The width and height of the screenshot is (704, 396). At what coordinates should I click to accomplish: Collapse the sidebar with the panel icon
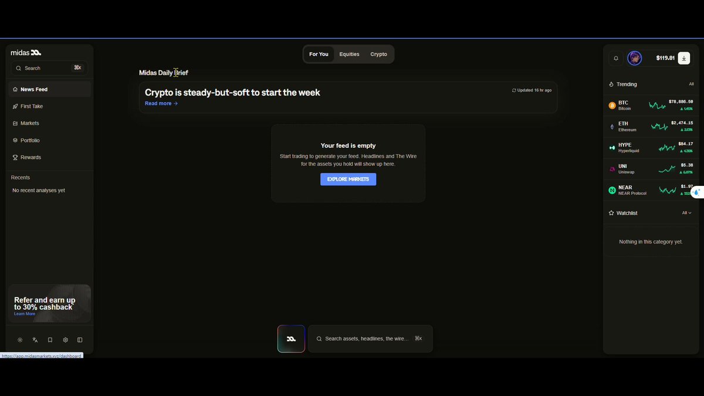[80, 340]
